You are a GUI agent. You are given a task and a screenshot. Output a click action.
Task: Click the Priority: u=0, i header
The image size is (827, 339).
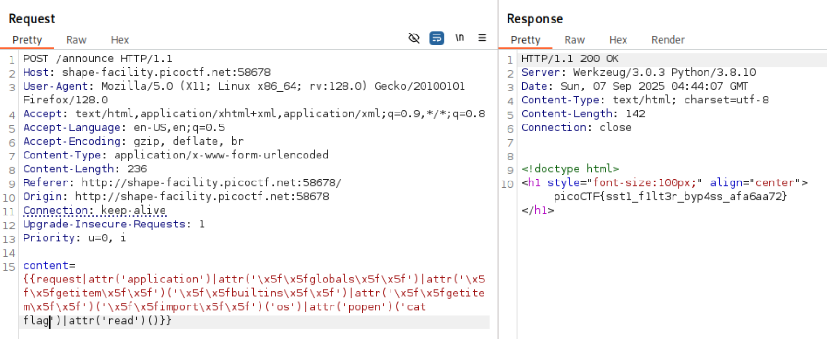pyautogui.click(x=74, y=238)
